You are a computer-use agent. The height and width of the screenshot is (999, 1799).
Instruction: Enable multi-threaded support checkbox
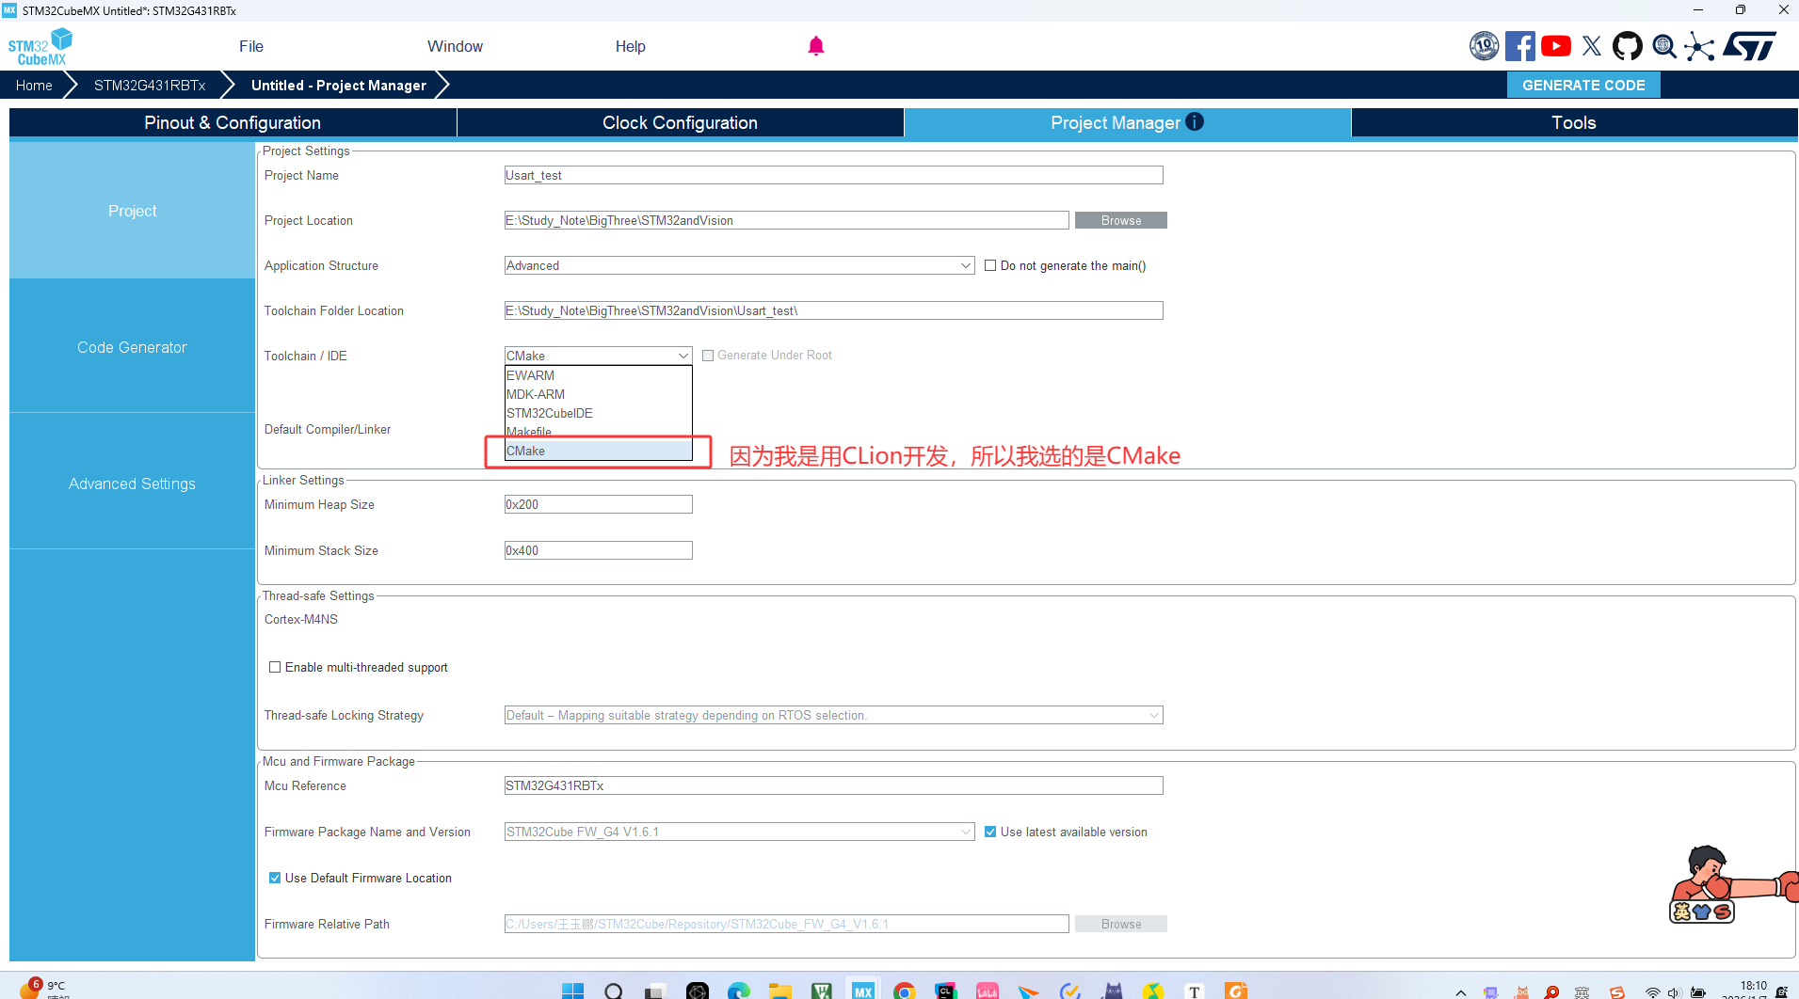tap(275, 667)
